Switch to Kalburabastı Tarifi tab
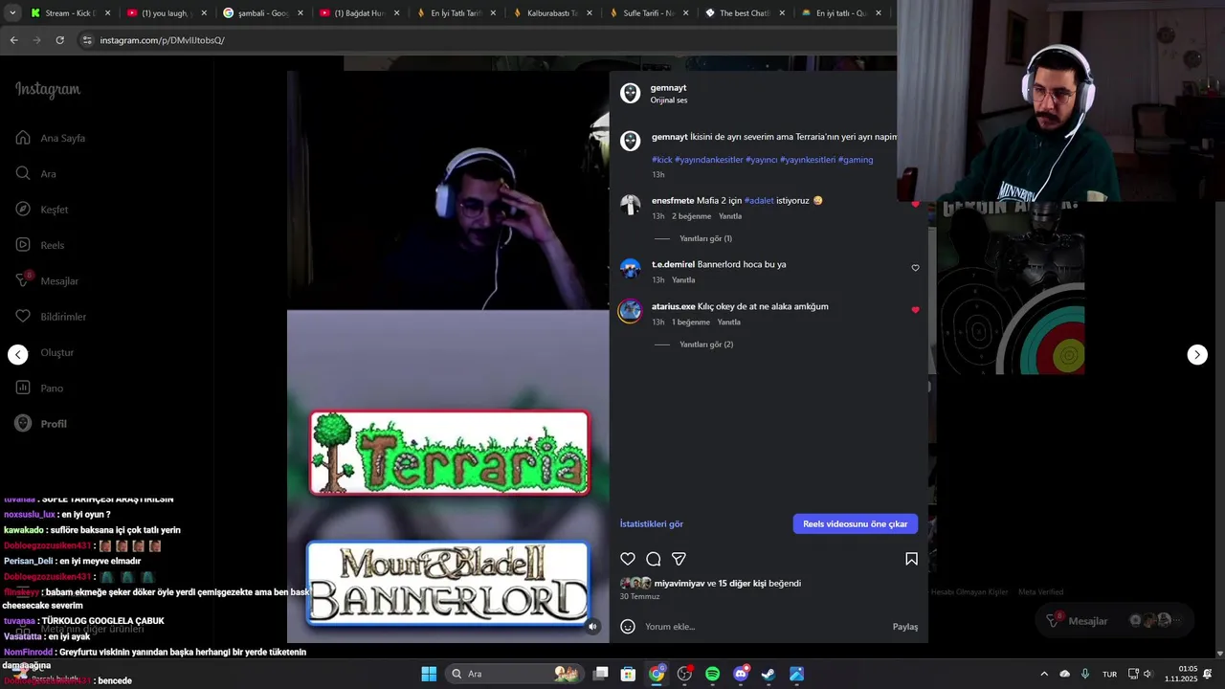Viewport: 1225px width, 689px height. 551,13
